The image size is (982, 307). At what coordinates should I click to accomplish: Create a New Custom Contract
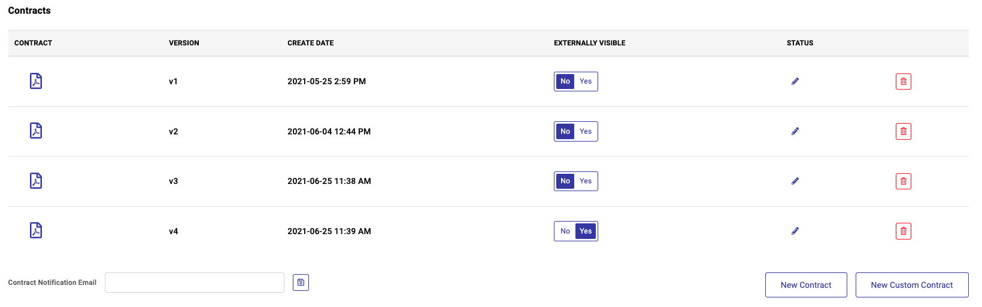(x=911, y=285)
